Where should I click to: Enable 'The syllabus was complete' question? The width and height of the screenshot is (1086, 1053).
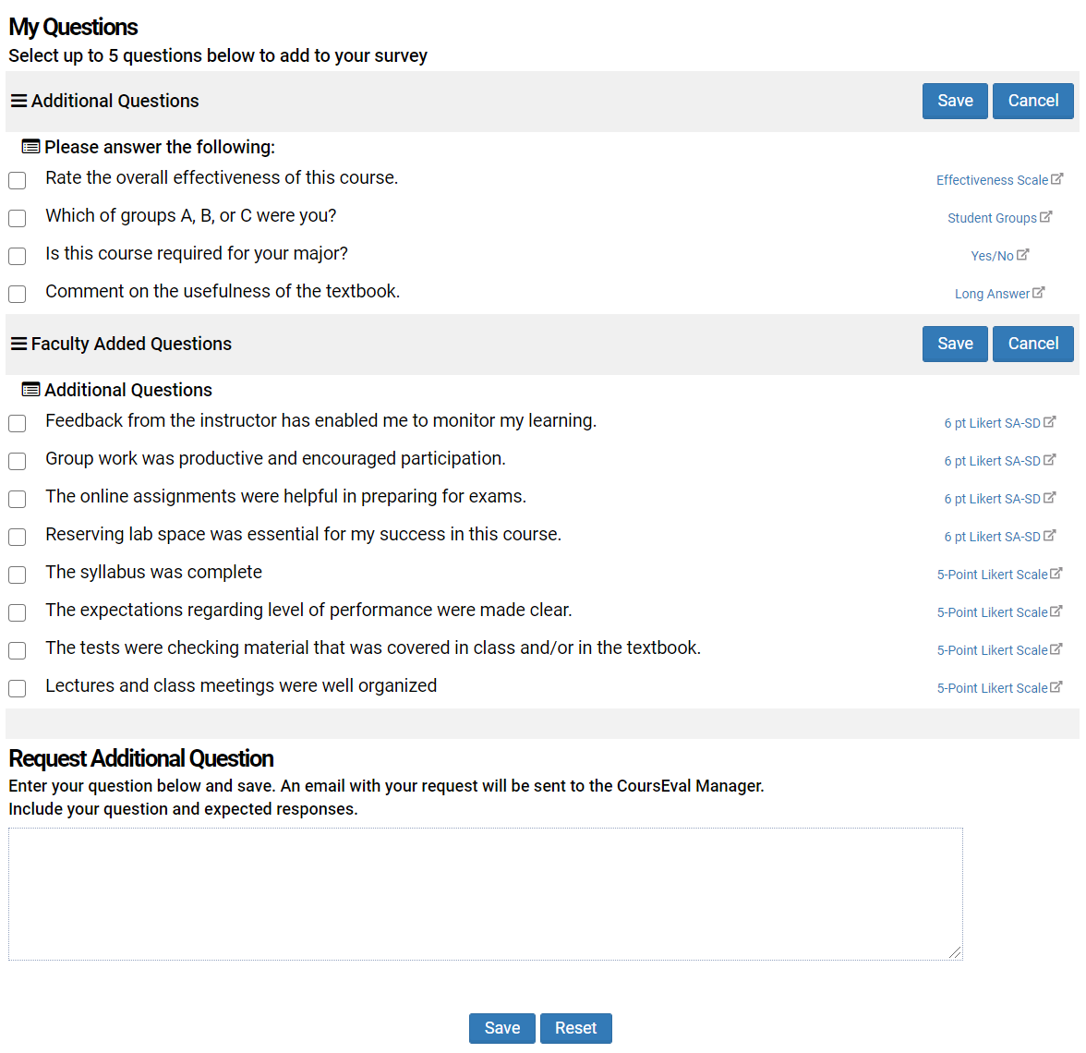(x=18, y=575)
